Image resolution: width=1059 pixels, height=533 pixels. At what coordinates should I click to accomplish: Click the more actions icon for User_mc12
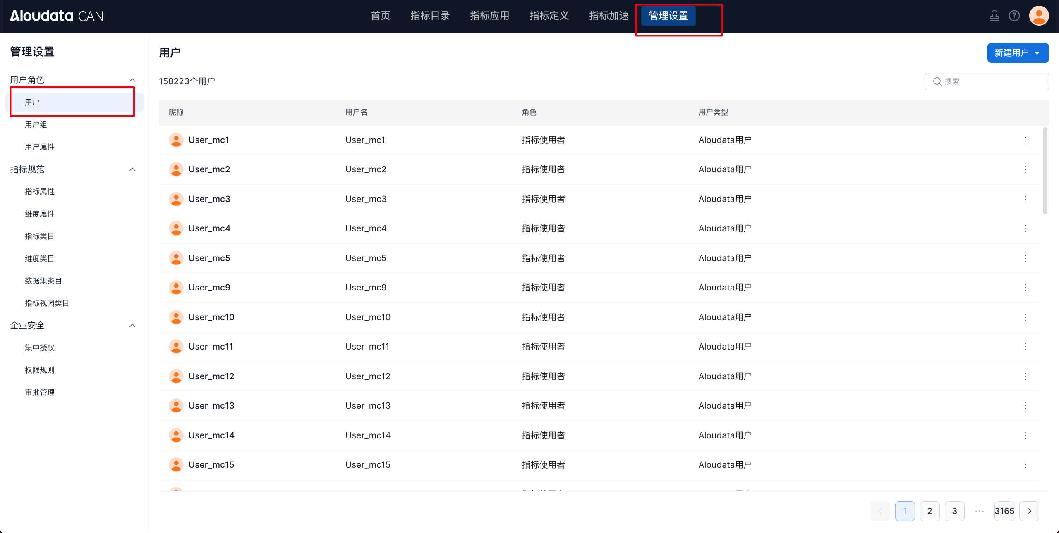(1025, 376)
